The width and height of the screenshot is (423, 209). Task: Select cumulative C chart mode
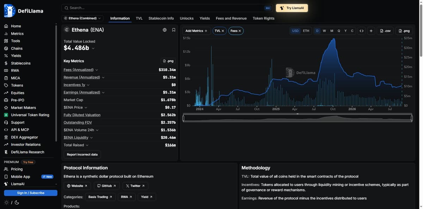tap(352, 31)
